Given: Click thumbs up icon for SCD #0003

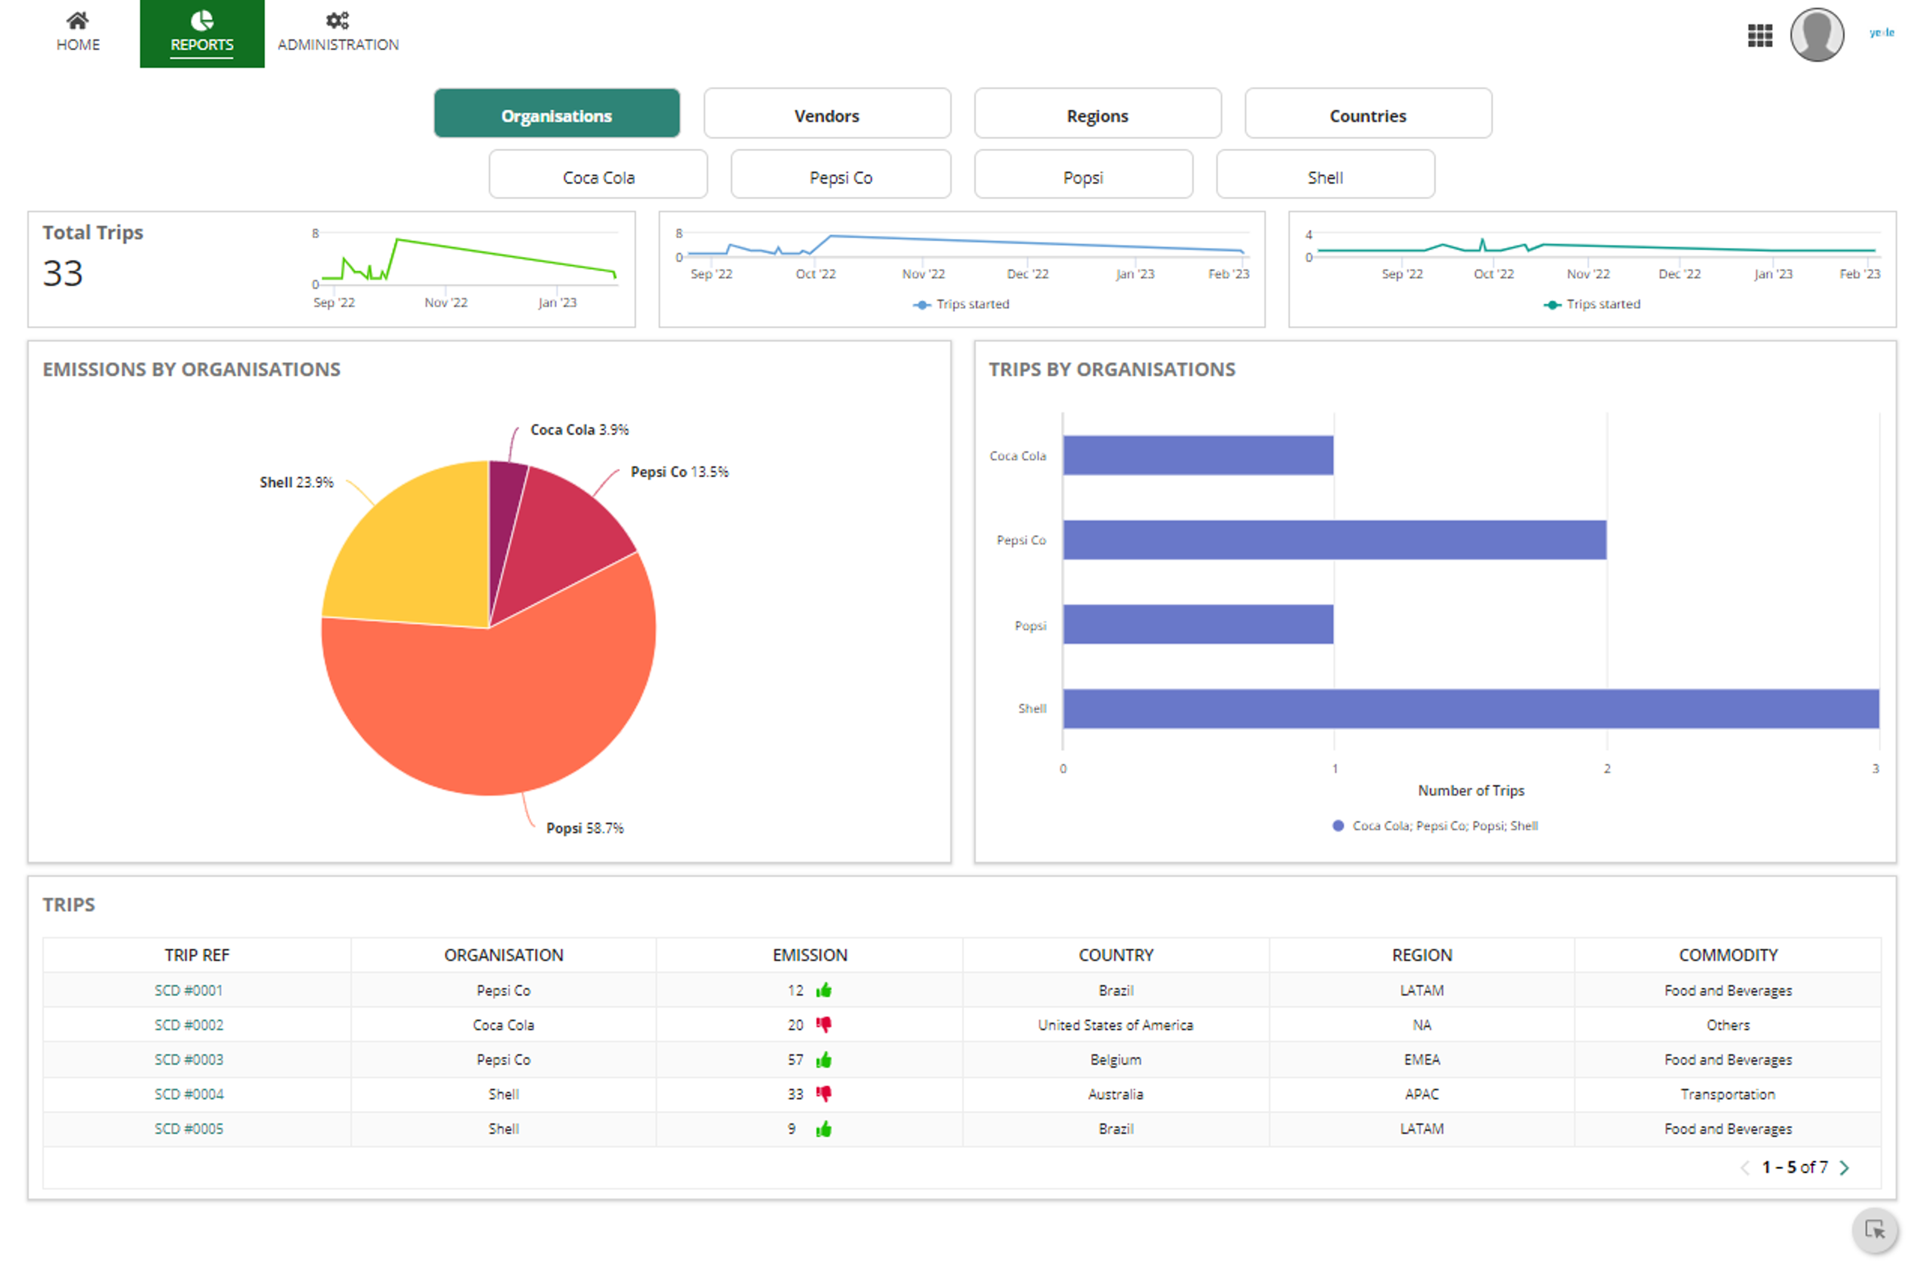Looking at the screenshot, I should pyautogui.click(x=824, y=1061).
